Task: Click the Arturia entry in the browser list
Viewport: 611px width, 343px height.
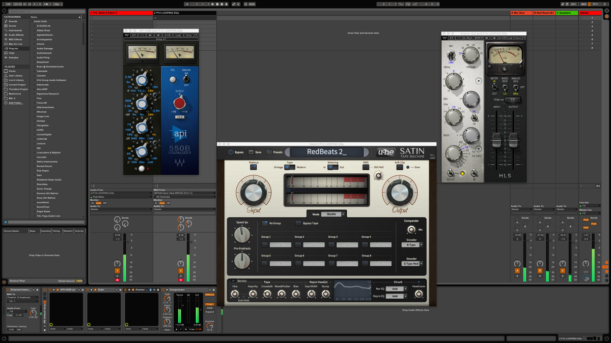Action: (40, 44)
